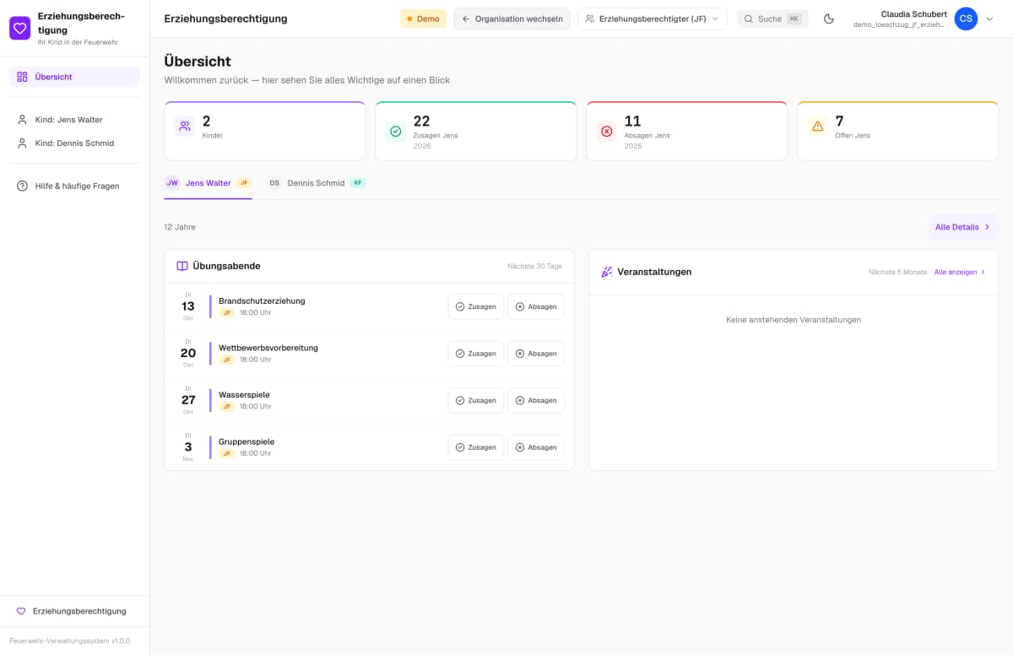Click the Suche search field

pyautogui.click(x=772, y=19)
